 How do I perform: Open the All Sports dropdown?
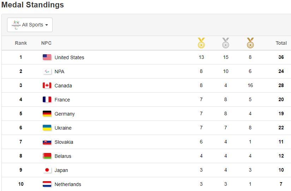click(30, 25)
